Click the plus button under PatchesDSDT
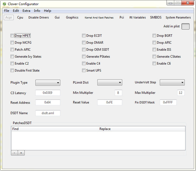Viewport: 196px width, 171px height. click(x=21, y=153)
